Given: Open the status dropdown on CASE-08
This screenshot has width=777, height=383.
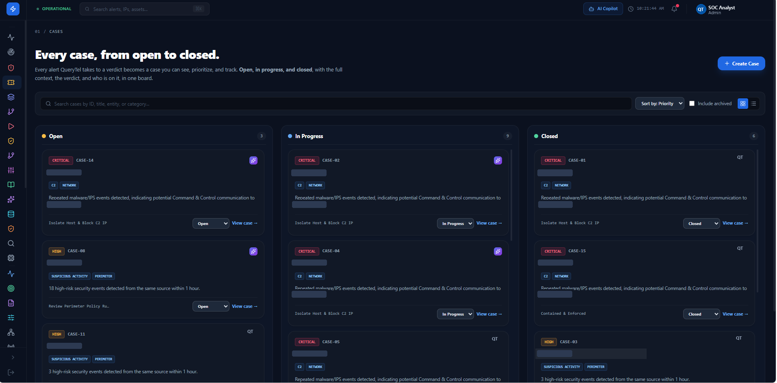Looking at the screenshot, I should [x=211, y=306].
